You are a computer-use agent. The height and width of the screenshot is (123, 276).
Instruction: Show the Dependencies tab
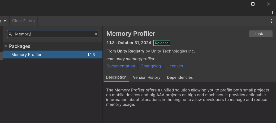pyautogui.click(x=180, y=78)
